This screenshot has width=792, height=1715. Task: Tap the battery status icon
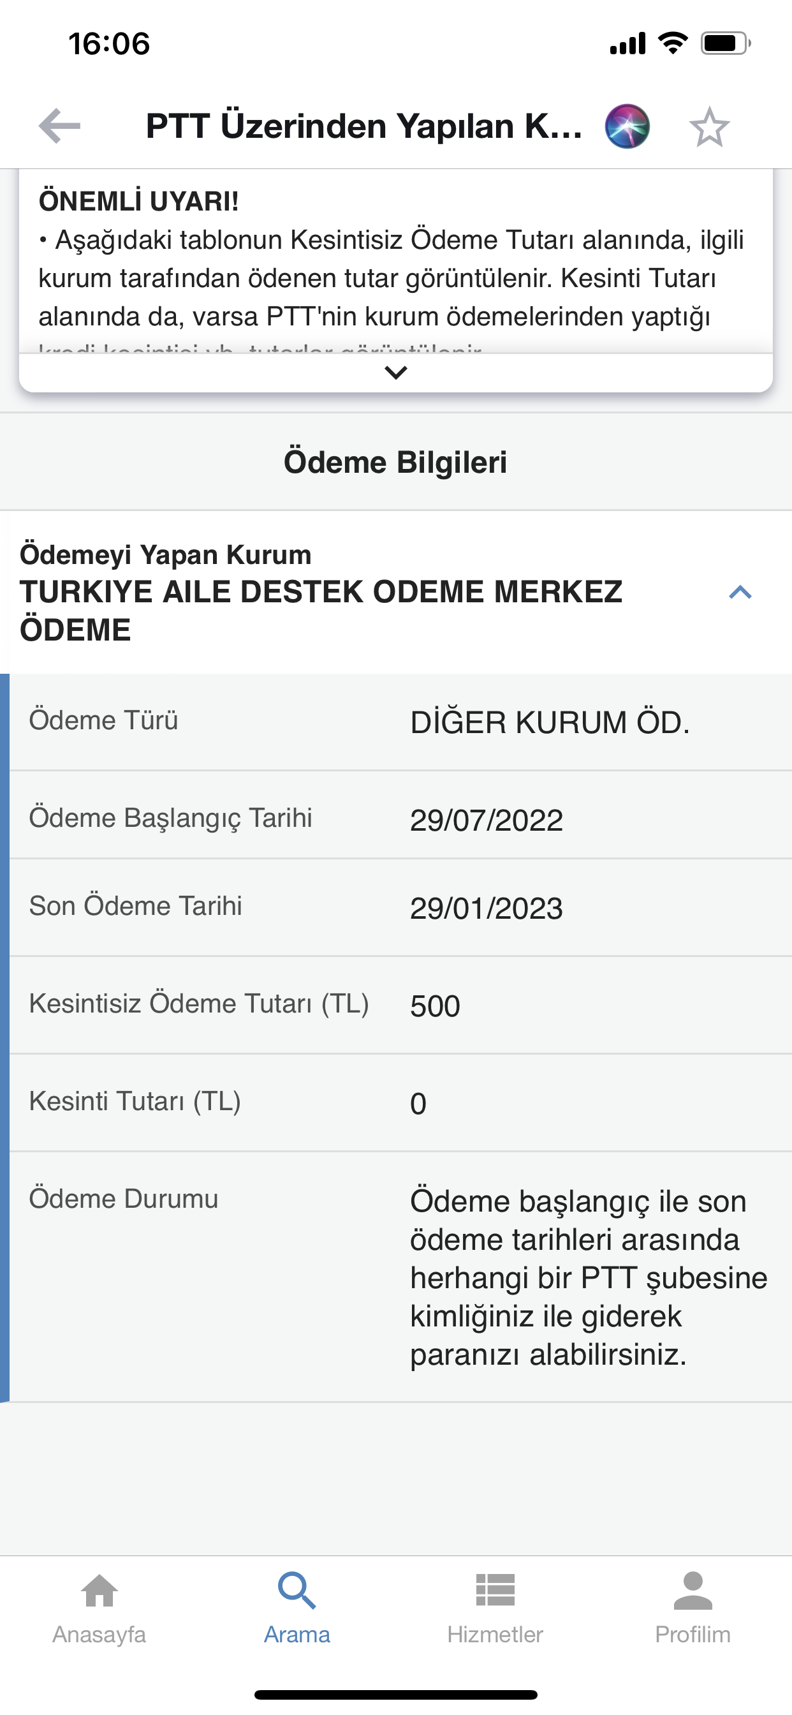coord(725,44)
